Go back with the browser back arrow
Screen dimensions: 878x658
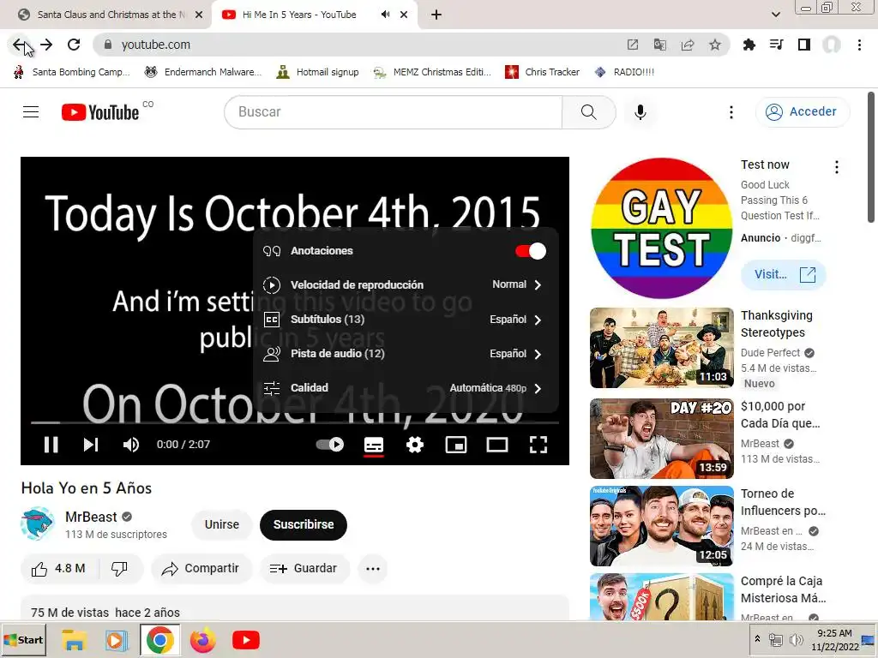click(x=19, y=45)
